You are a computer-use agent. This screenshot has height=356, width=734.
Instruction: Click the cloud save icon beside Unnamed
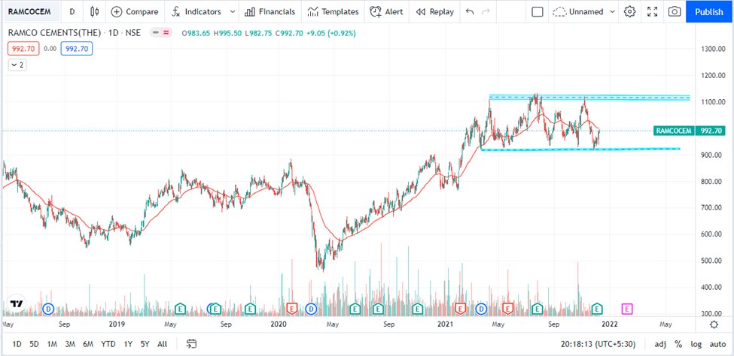(x=559, y=12)
